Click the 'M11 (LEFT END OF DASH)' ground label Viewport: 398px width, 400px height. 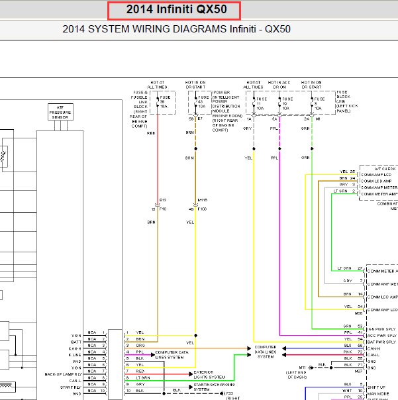tap(297, 372)
